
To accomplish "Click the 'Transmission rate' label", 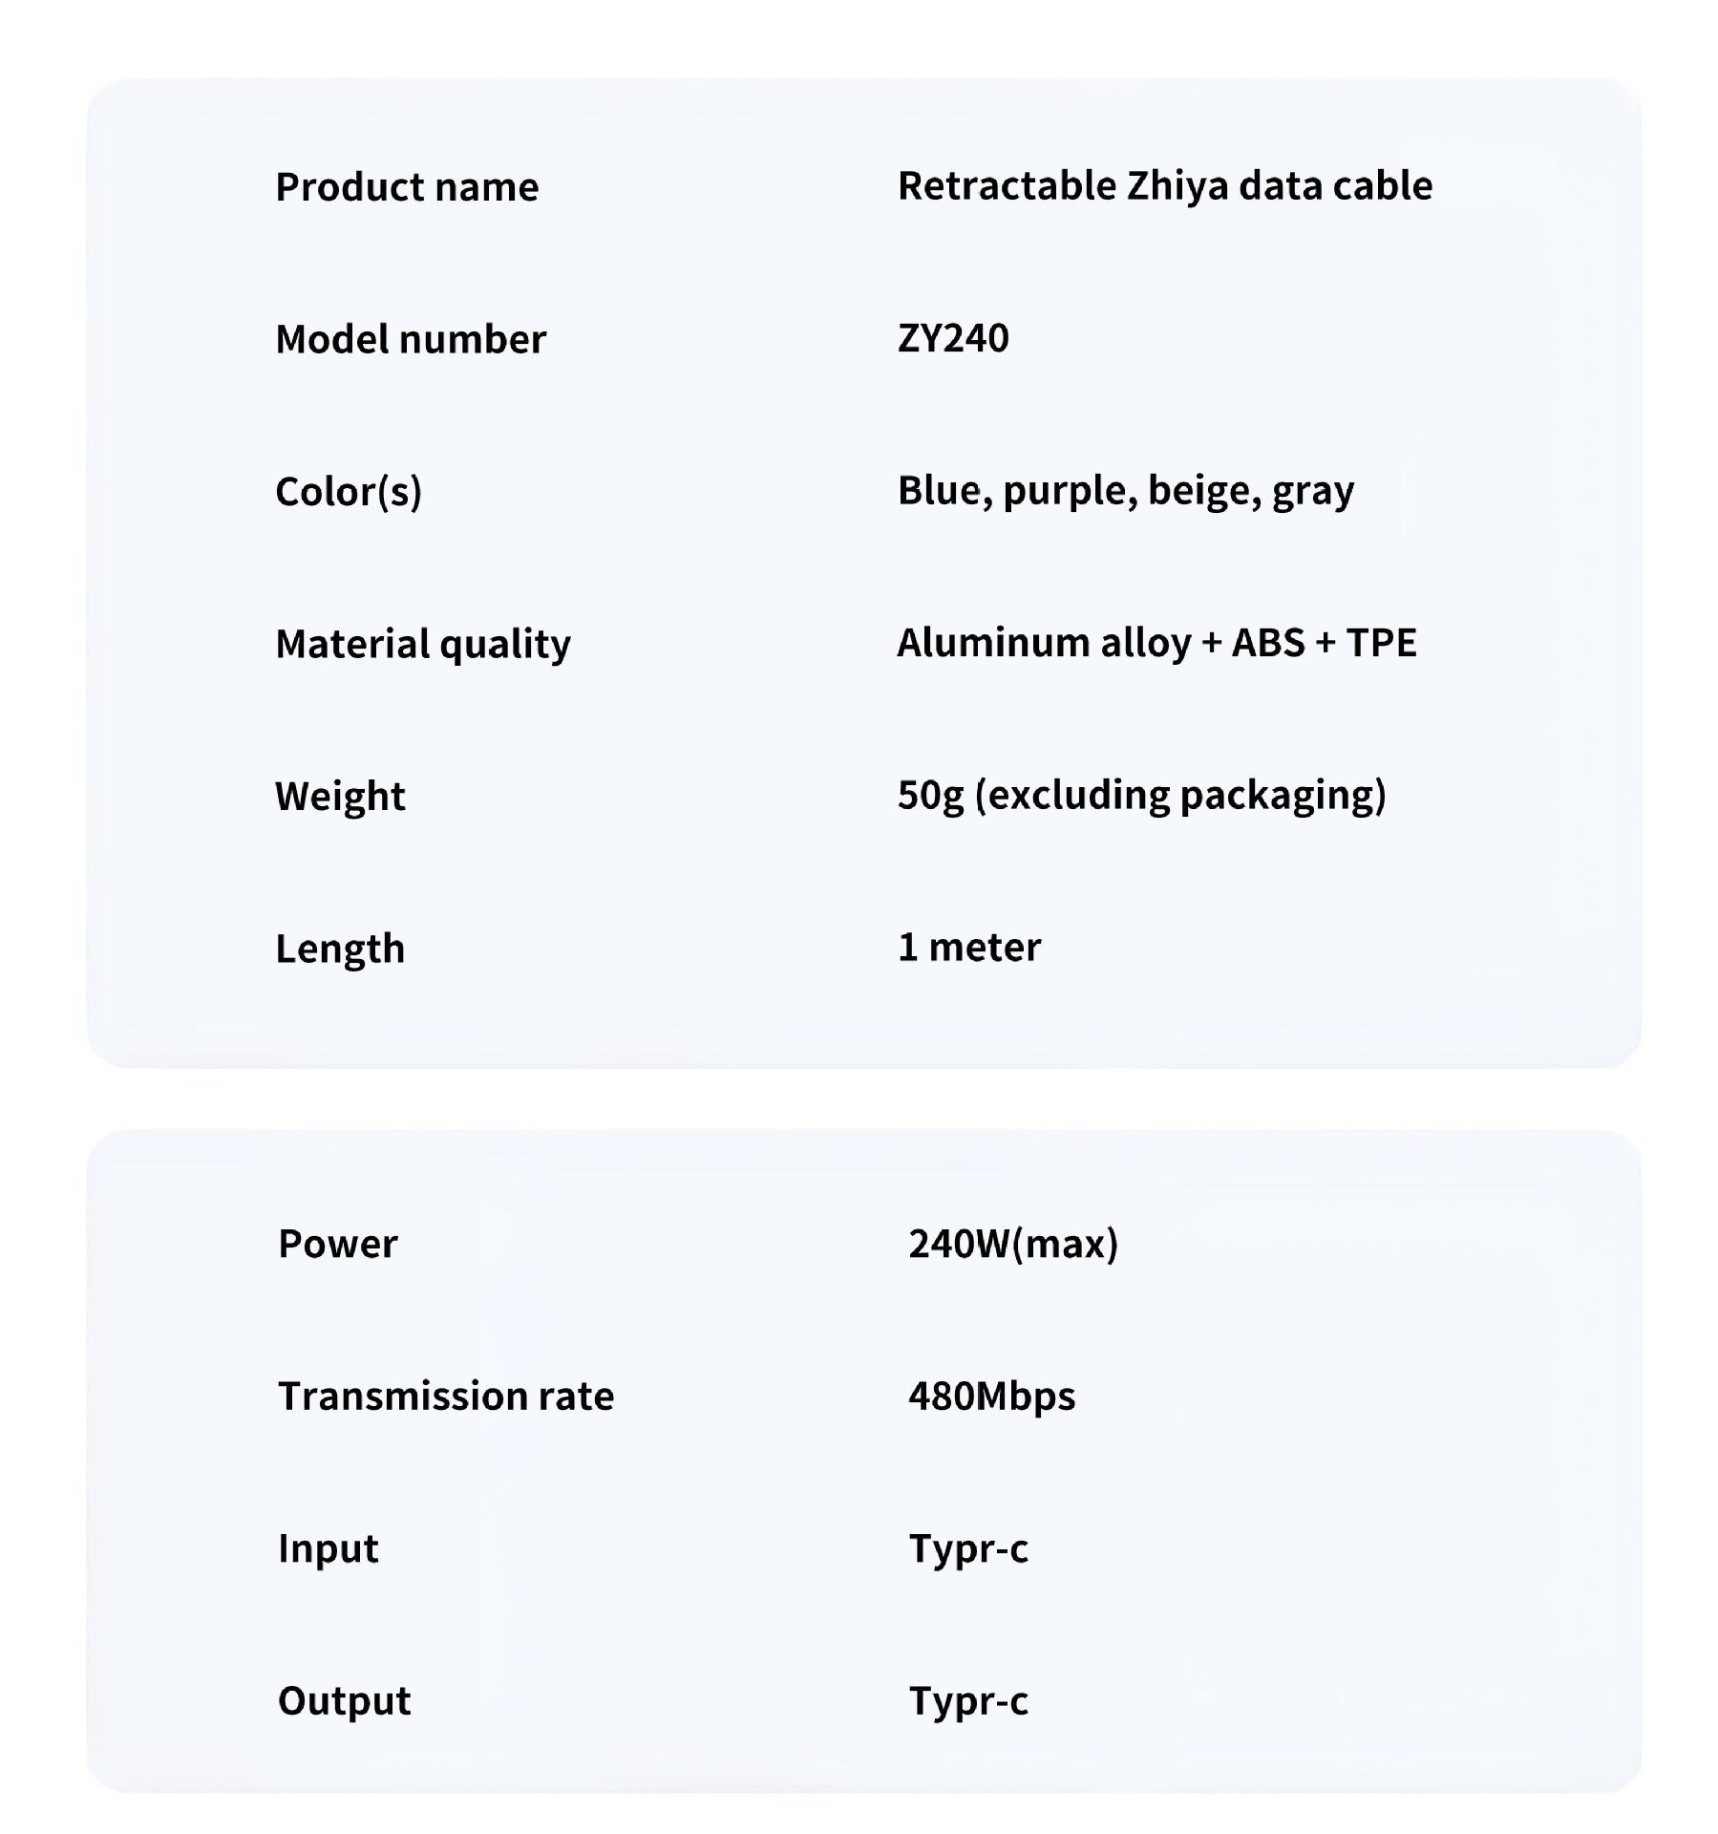I will tap(446, 1397).
